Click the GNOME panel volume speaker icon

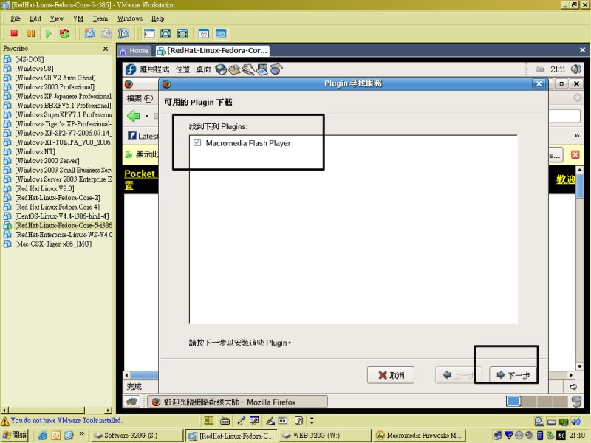pos(576,69)
